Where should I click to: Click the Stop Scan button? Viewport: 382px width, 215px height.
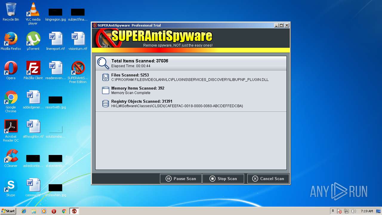coord(223,179)
